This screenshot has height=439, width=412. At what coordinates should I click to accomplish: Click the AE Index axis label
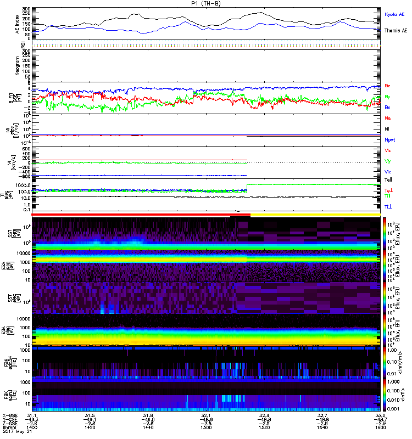pos(18,24)
